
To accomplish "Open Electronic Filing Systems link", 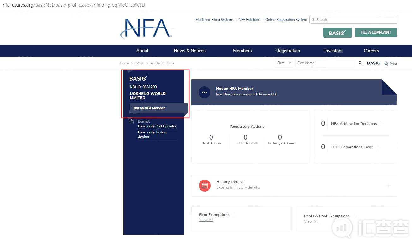I will point(215,20).
